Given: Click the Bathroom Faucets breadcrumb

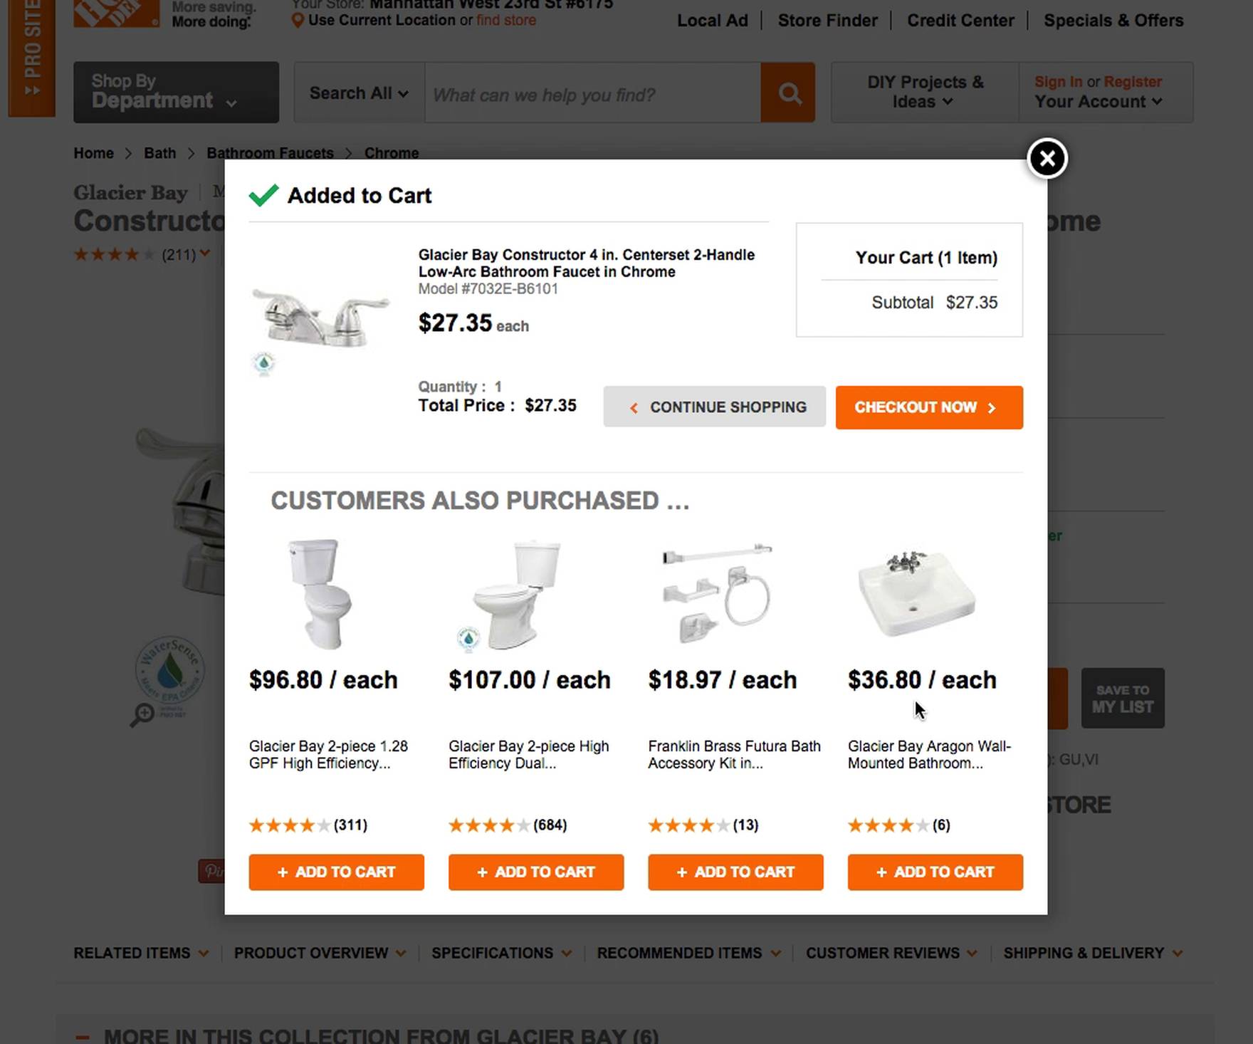Looking at the screenshot, I should click(x=270, y=153).
